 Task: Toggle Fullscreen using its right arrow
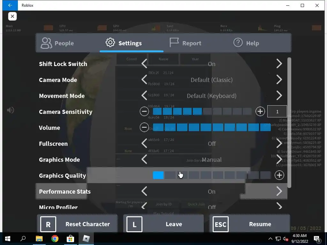pyautogui.click(x=279, y=143)
